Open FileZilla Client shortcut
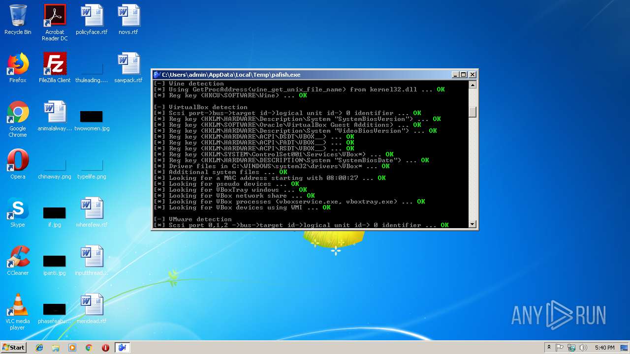This screenshot has width=630, height=354. coord(55,68)
